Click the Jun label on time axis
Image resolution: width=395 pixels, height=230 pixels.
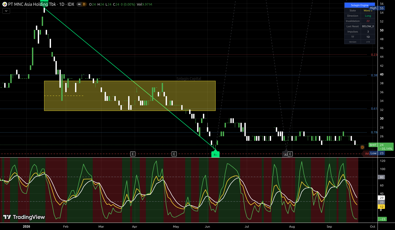(207, 227)
